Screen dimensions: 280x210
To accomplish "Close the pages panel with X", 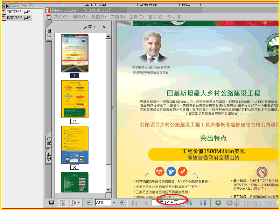I will click(104, 27).
